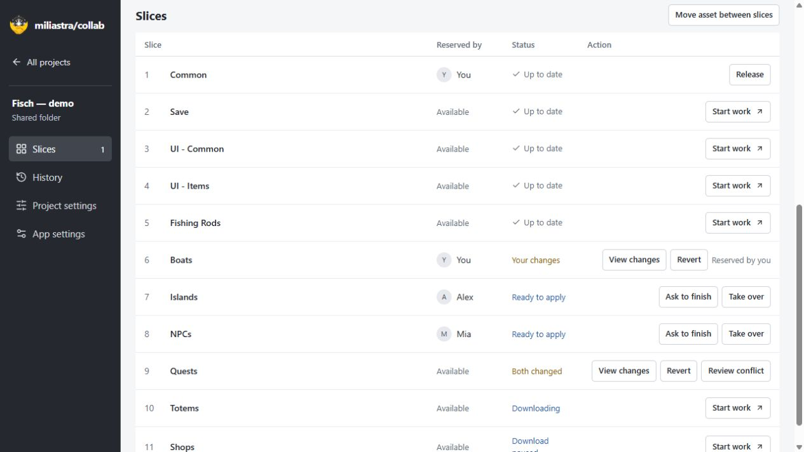The height and width of the screenshot is (452, 804).
Task: Review conflict on the Quests slice
Action: pos(736,371)
